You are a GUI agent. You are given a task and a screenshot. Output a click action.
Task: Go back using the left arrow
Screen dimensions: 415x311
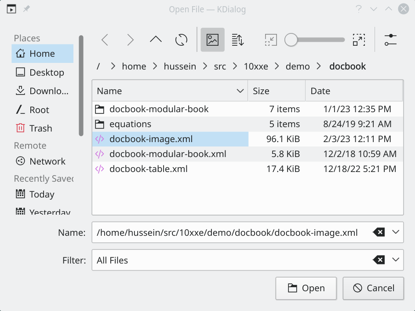(105, 40)
